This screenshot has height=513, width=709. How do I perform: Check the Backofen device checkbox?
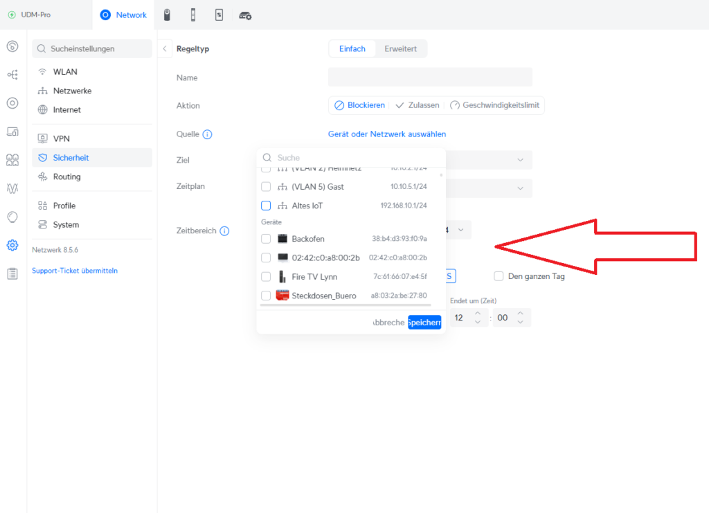pos(266,239)
